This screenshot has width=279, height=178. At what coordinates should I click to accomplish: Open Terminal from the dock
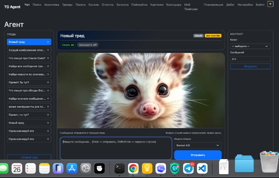click(119, 168)
